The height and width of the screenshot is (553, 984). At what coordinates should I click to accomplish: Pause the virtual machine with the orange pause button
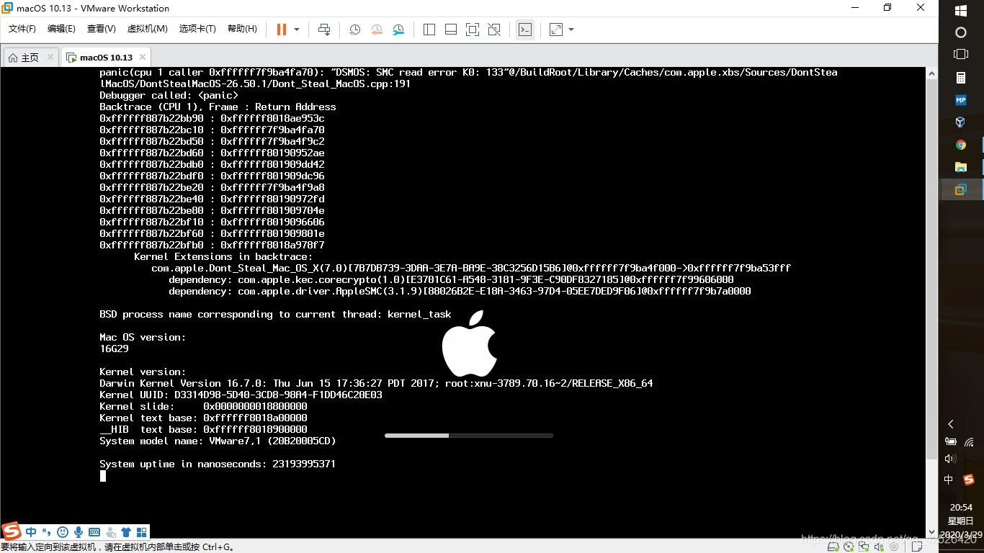click(282, 30)
